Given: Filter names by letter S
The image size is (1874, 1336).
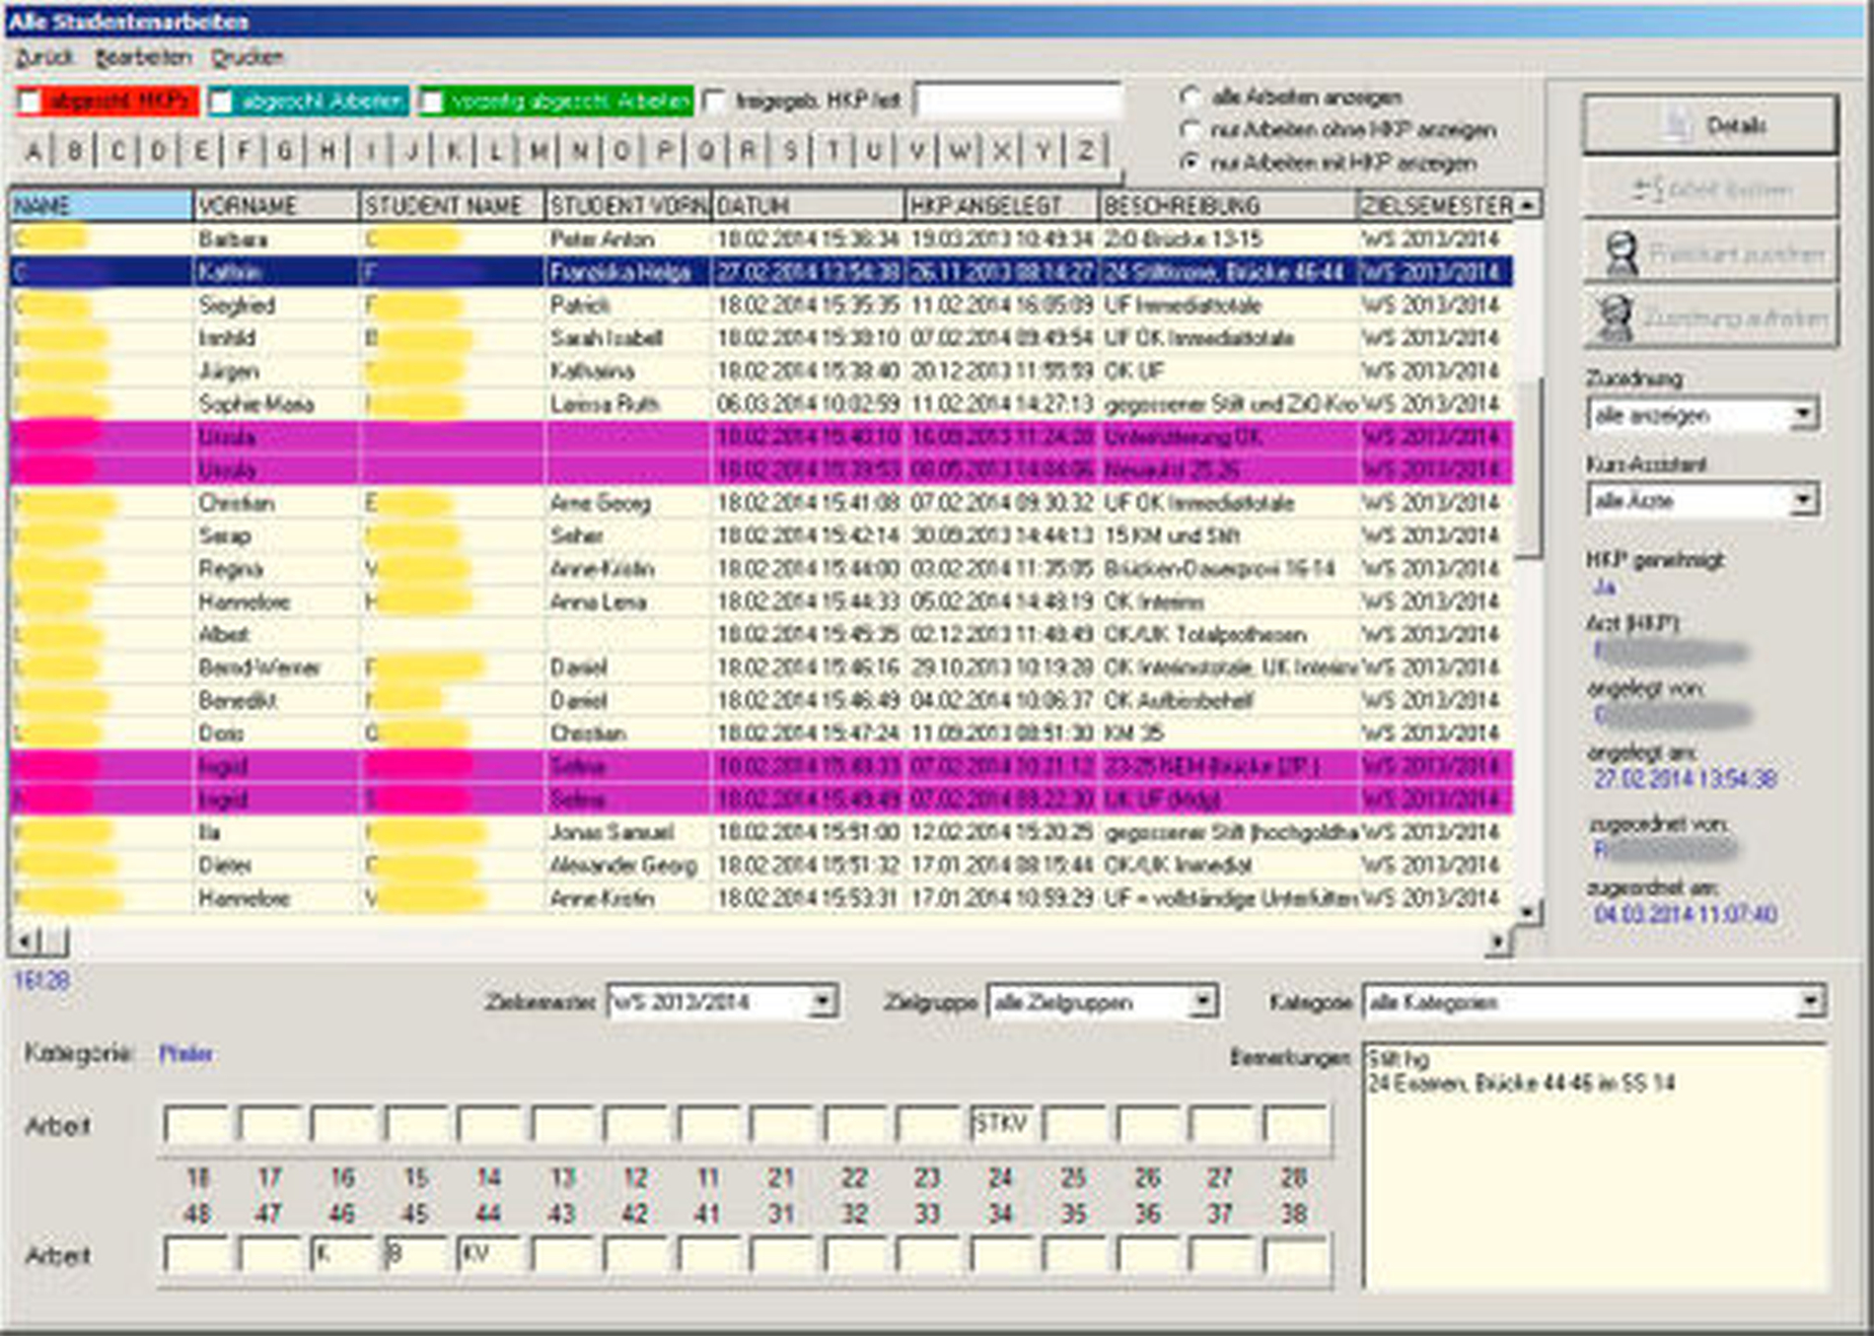Looking at the screenshot, I should [x=790, y=151].
